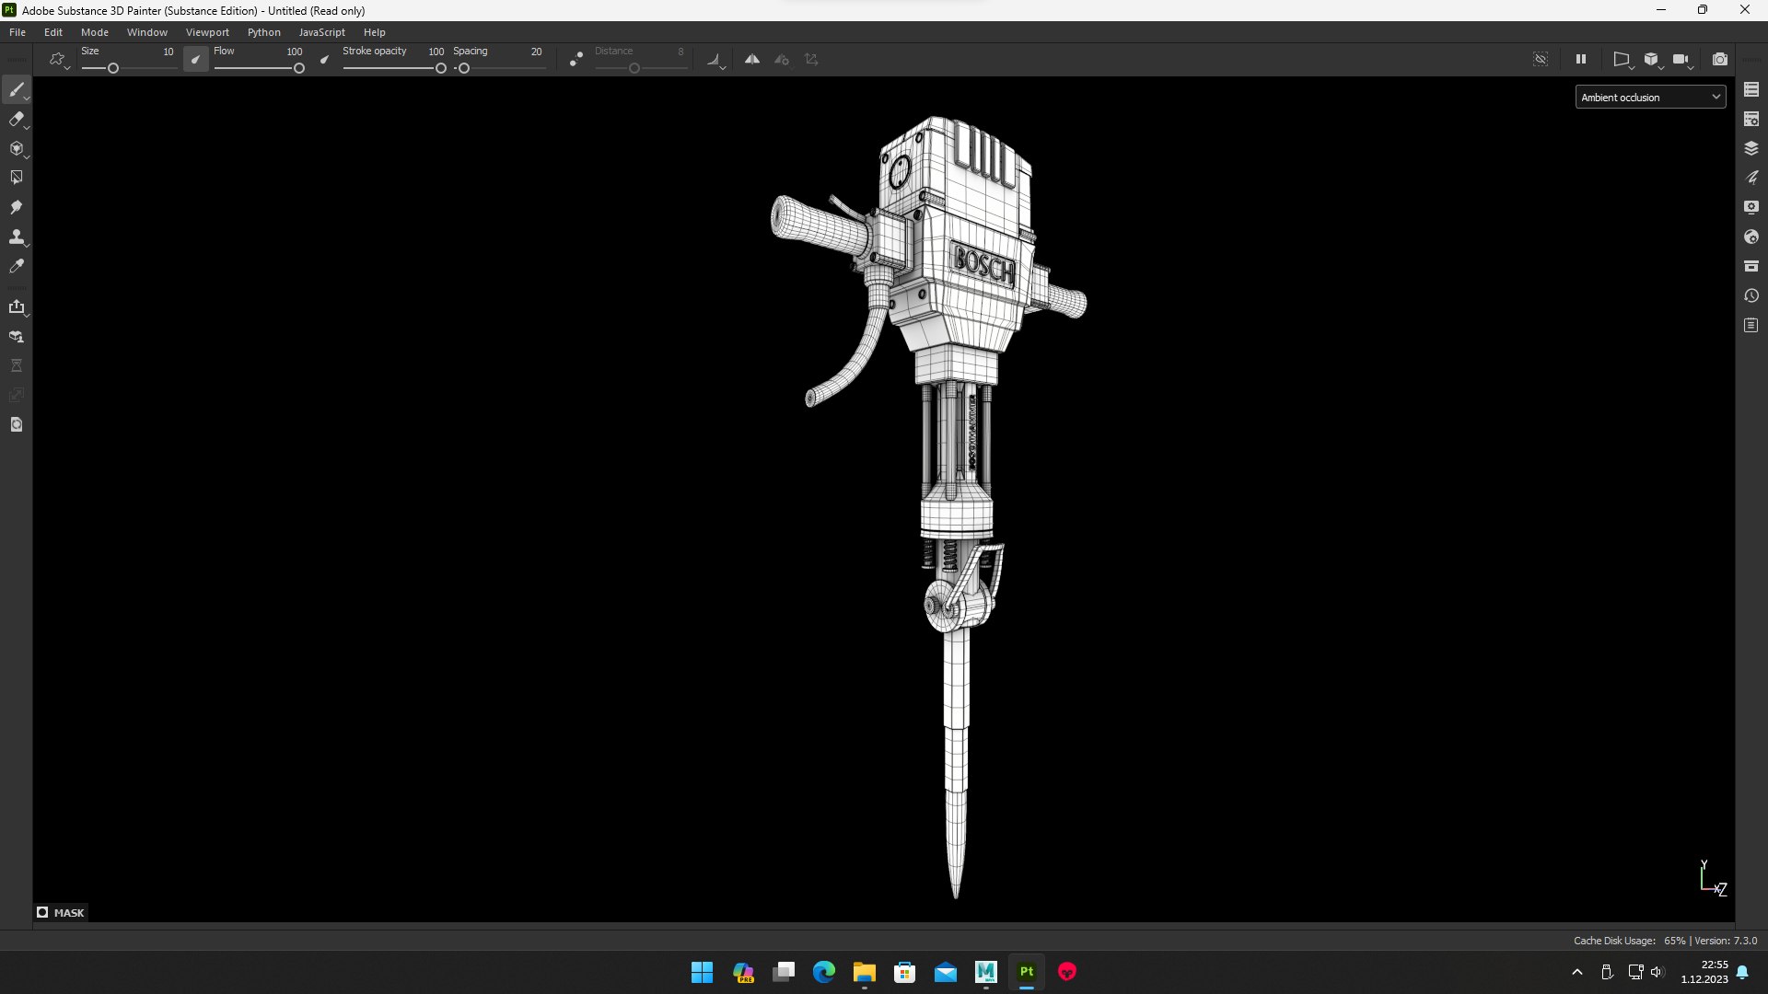
Task: Click the bake hourglass icon
Action: click(x=17, y=365)
